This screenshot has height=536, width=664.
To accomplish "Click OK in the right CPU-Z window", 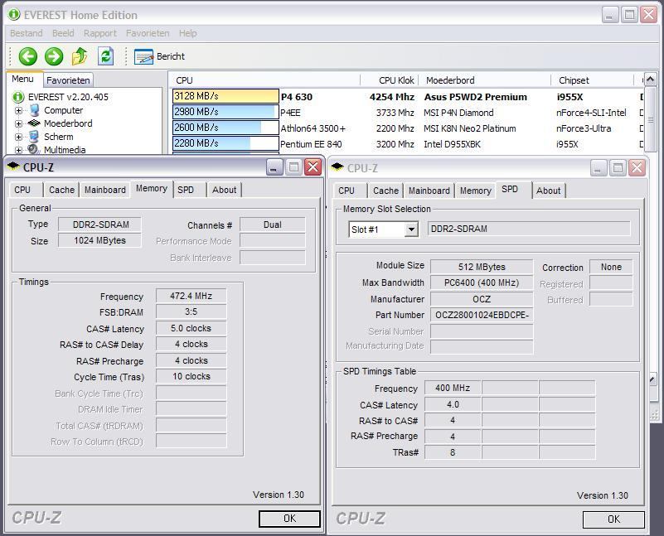I will 613,519.
